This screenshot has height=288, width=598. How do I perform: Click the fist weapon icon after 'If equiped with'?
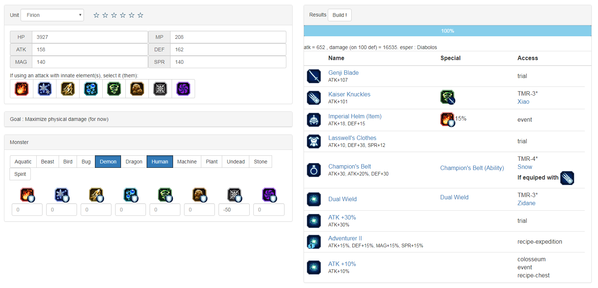[567, 178]
